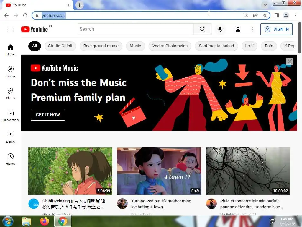Start voice search with the microphone

point(220,29)
